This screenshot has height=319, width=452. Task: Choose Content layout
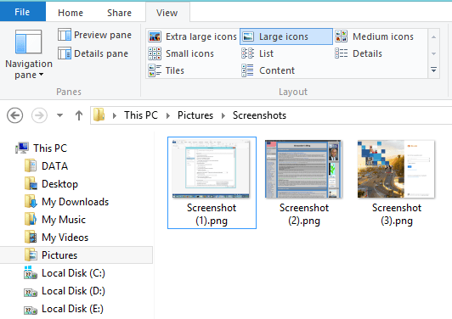tap(268, 70)
